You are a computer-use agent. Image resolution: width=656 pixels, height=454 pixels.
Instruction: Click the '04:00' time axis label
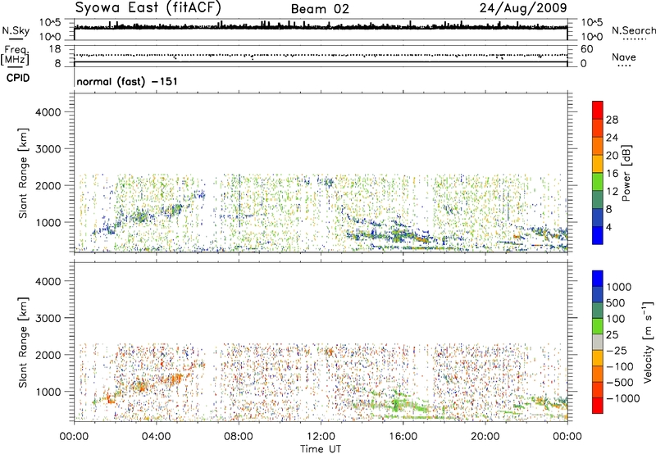(156, 437)
